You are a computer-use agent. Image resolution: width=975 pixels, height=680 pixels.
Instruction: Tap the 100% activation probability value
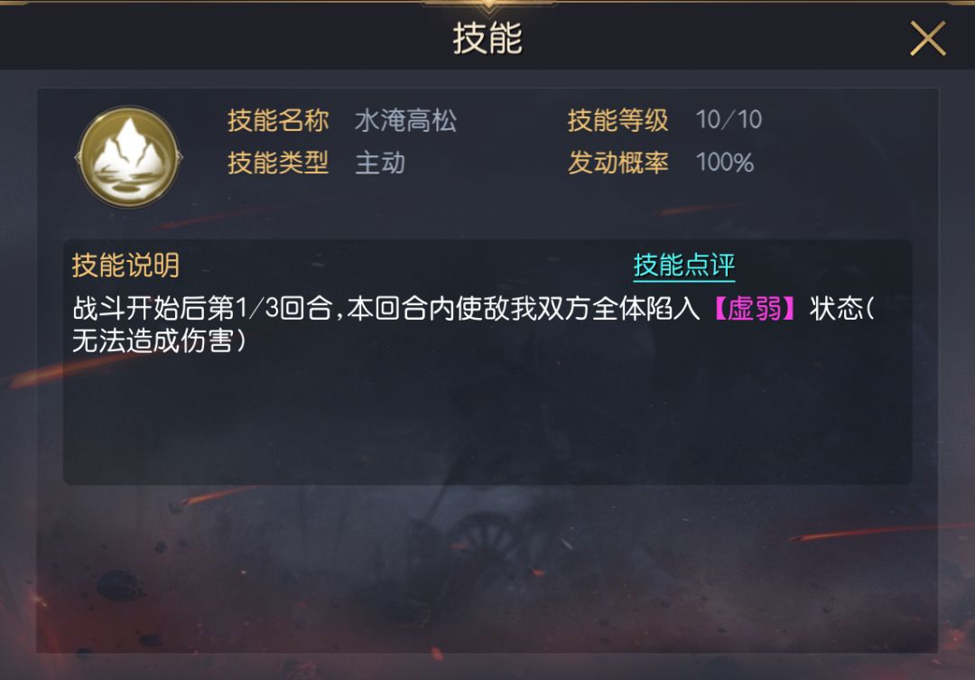[724, 163]
